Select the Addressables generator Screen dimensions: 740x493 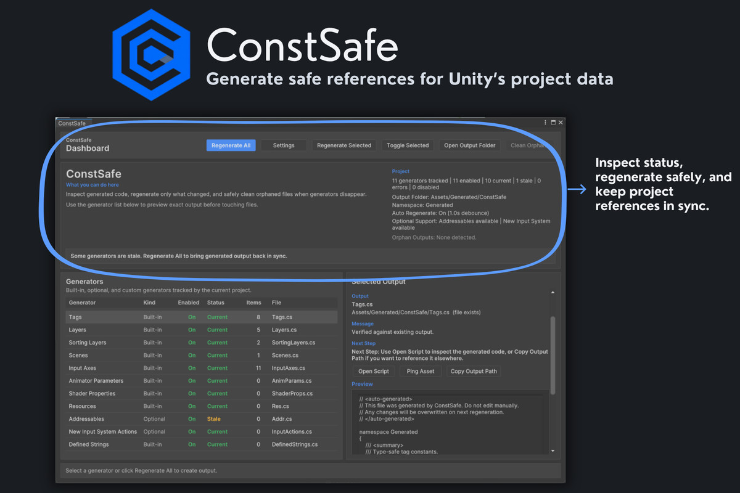(x=202, y=419)
